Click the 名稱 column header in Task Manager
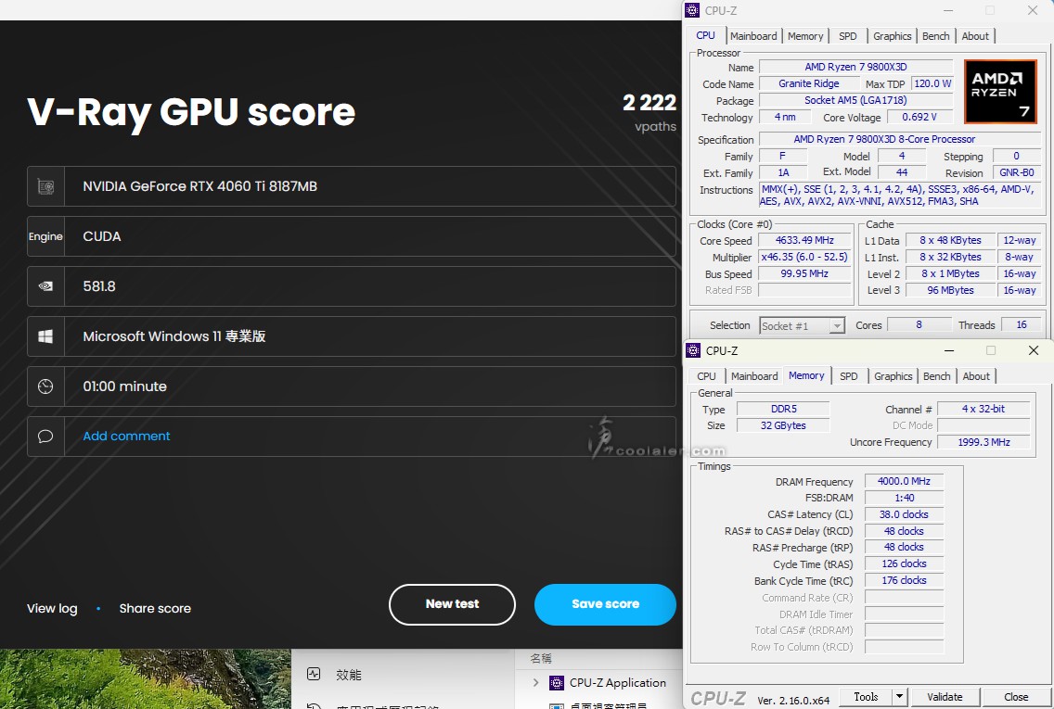 [x=541, y=658]
